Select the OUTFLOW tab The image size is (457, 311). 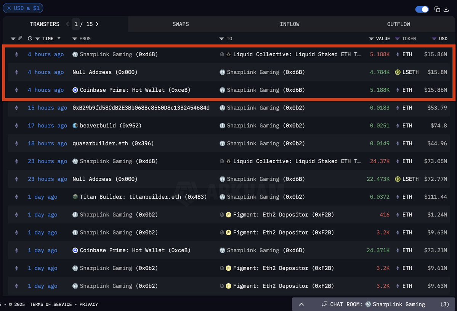click(x=399, y=24)
